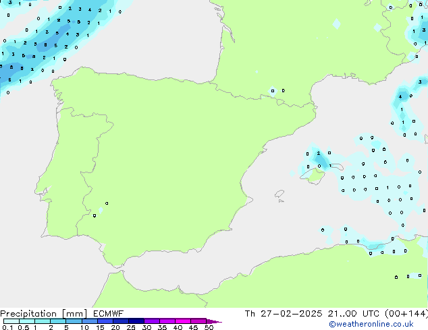Select the '(00+144)' forecast offset text
The height and width of the screenshot is (330, 428).
click(406, 314)
